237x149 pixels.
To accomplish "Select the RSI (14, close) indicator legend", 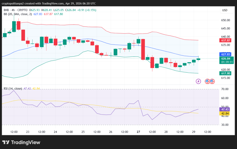I will tap(13, 88).
